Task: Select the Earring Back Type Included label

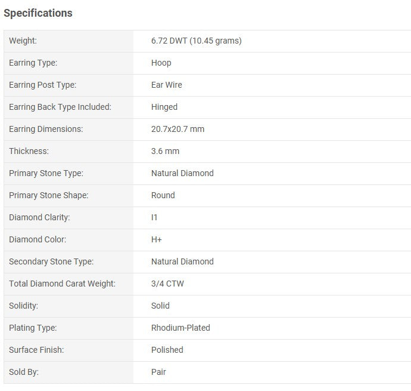Action: point(60,107)
